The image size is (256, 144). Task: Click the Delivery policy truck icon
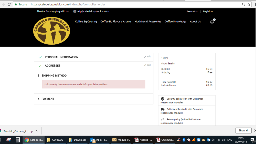tap(163, 109)
